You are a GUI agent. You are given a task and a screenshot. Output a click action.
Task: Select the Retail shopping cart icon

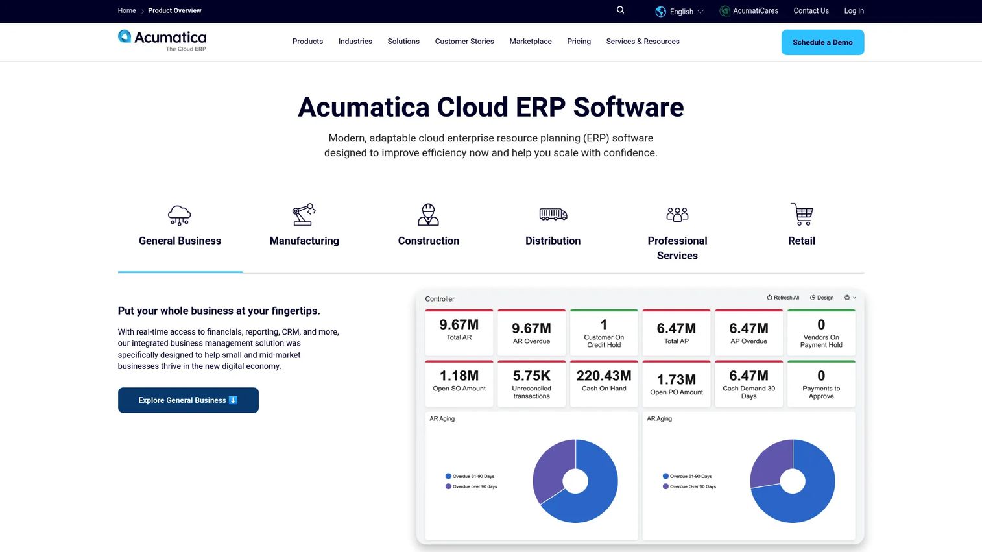(x=802, y=214)
